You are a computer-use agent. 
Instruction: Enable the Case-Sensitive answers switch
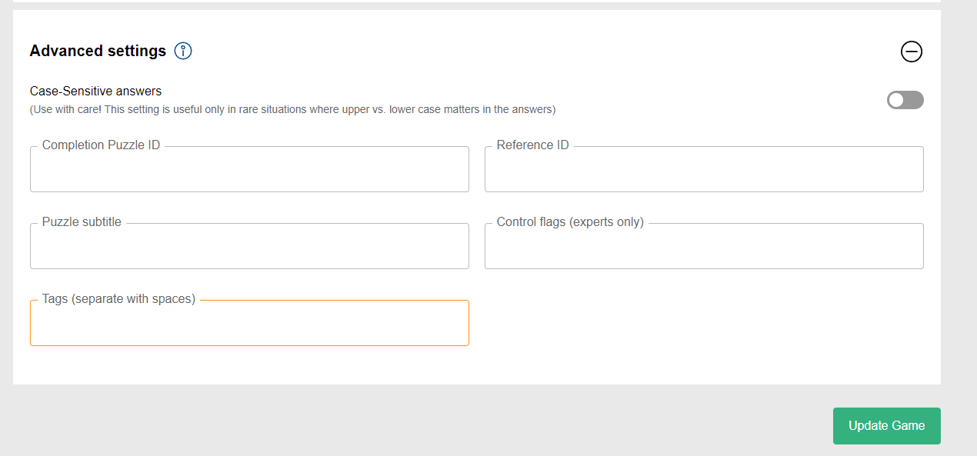pyautogui.click(x=905, y=100)
